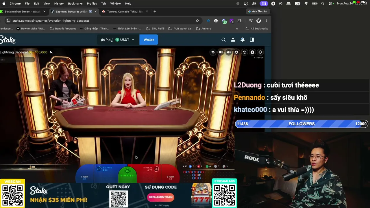Open the USDT currency dropdown
This screenshot has width=370, height=208.
coord(125,40)
